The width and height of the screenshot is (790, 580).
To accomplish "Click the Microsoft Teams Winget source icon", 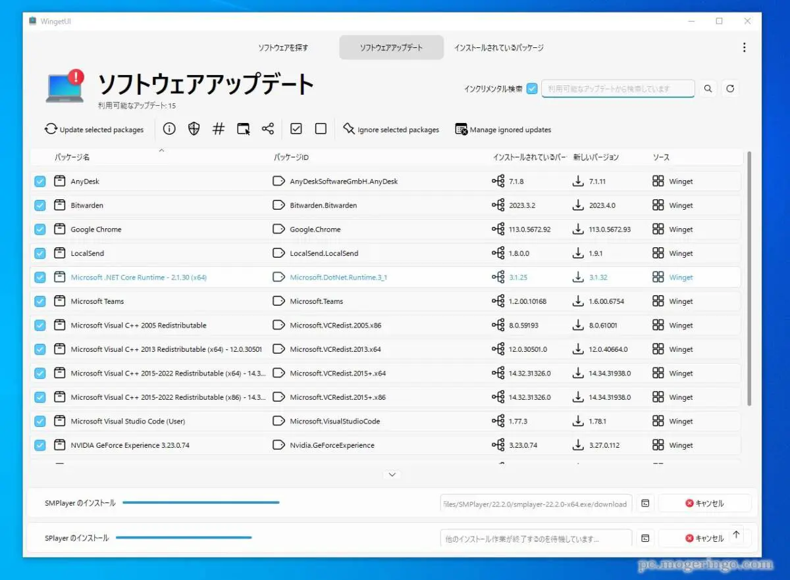I will coord(658,301).
